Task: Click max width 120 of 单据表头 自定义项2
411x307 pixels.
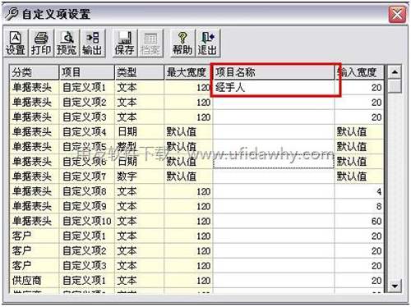Action: (188, 103)
